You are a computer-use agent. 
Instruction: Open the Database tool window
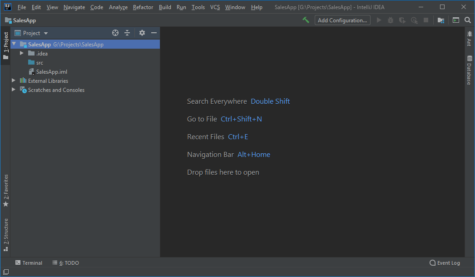(x=469, y=70)
